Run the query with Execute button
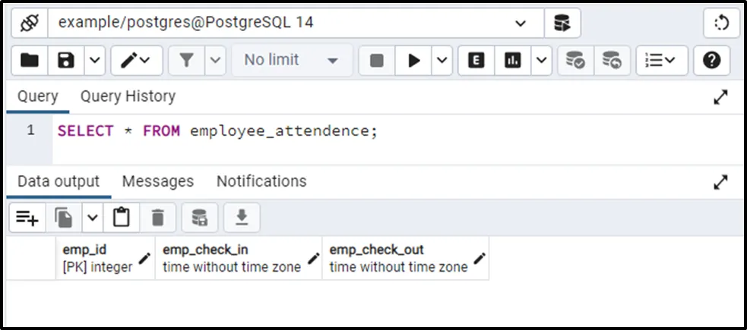Screen dimensions: 747x330 (x=414, y=61)
